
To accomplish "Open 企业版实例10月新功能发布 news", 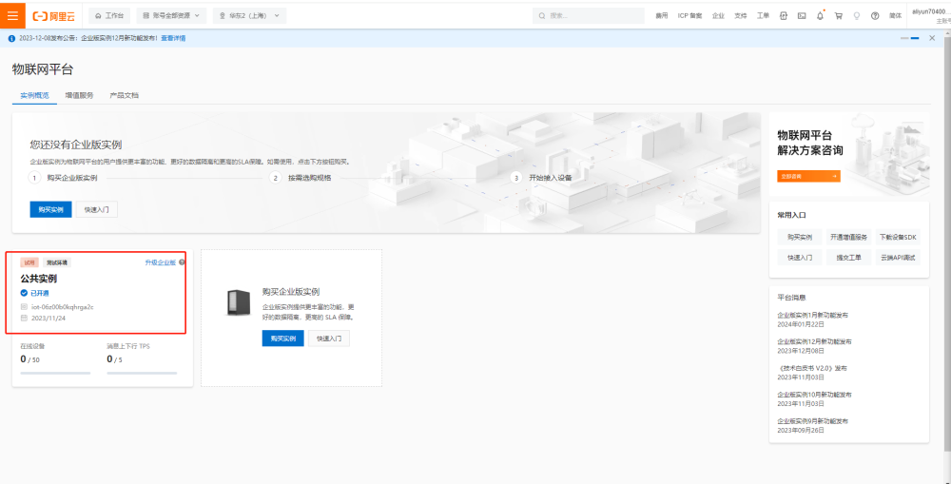I will pos(815,395).
